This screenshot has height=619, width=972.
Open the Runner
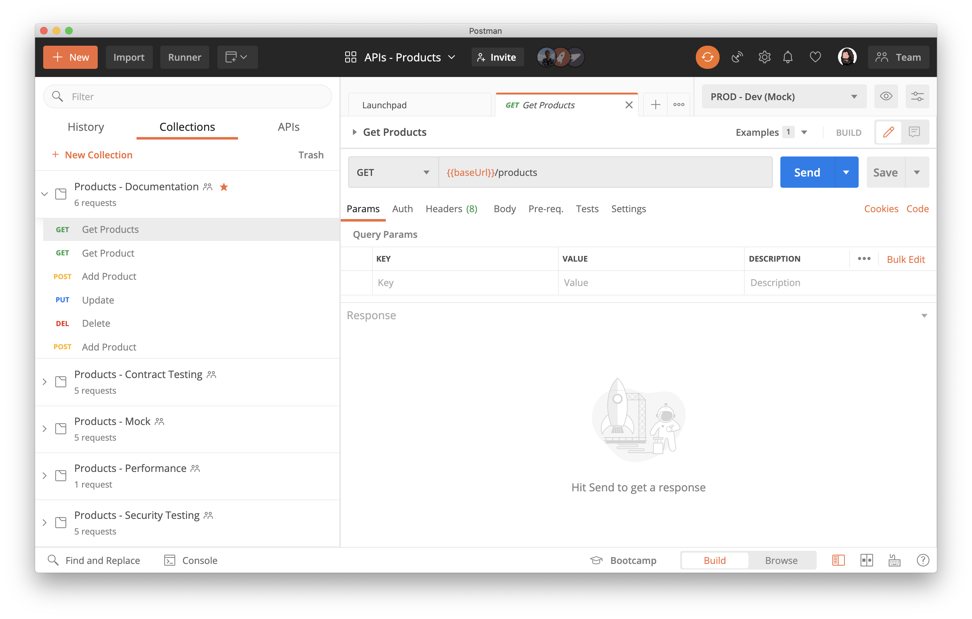click(184, 57)
